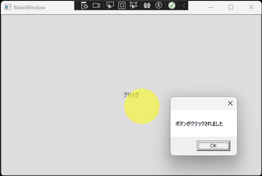Click the Hot Reload braces icon

click(147, 5)
